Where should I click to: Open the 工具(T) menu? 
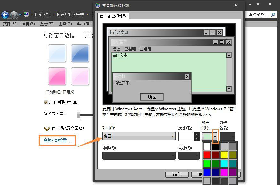(65, 24)
